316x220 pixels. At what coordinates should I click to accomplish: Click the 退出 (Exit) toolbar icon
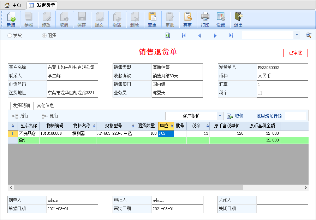pos(238,19)
